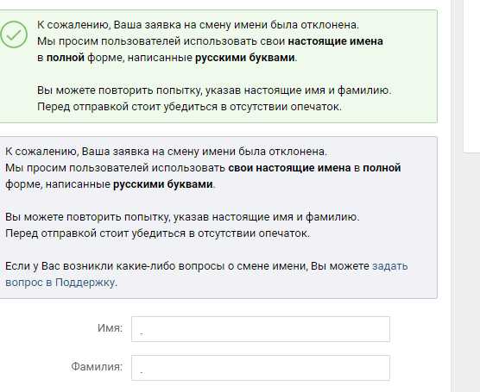
Task: Click bold 'полной' word in green notice
Action: 66,58
